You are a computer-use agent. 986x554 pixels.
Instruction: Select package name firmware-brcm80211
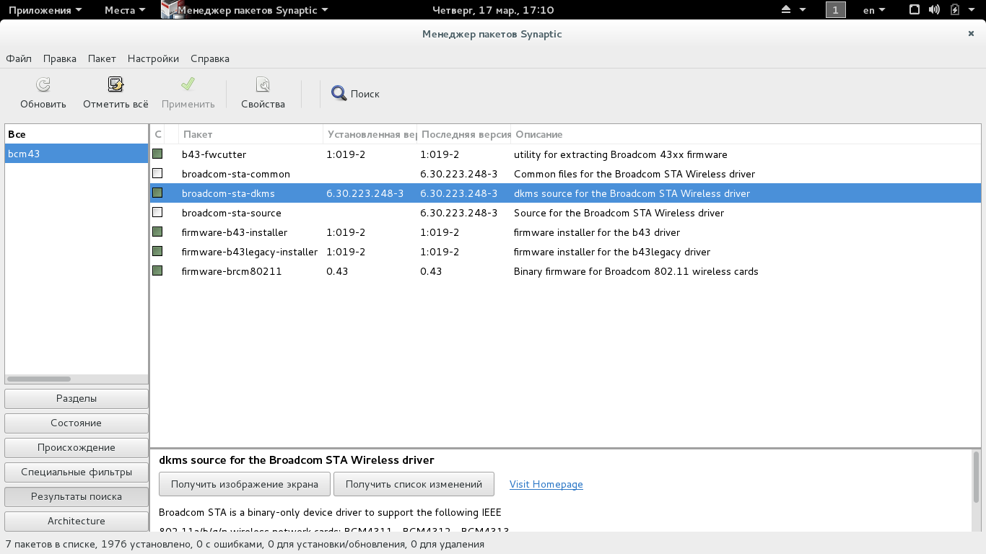(x=232, y=271)
